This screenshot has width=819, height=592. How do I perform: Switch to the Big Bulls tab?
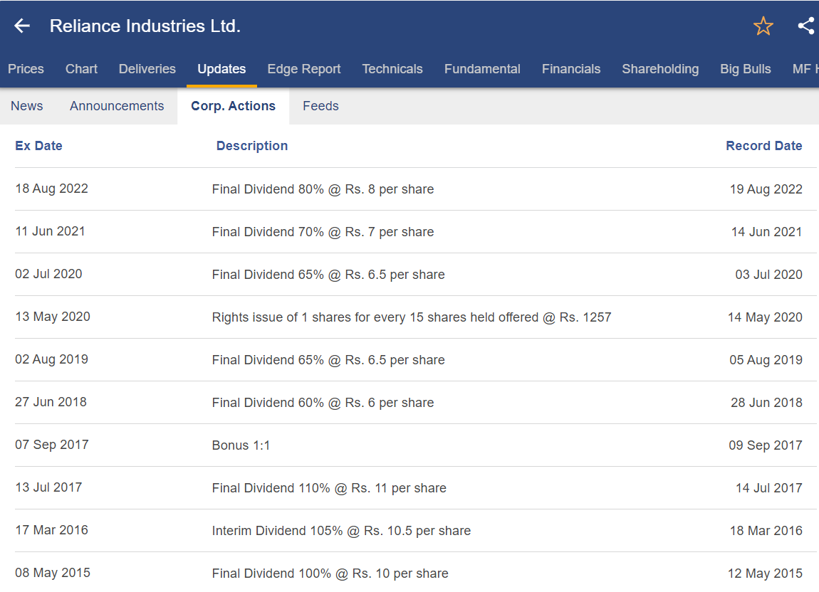[746, 69]
